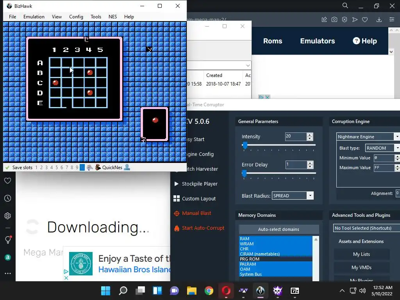Open the Tools menu in BizHawk
This screenshot has height=300, width=400.
click(x=96, y=16)
